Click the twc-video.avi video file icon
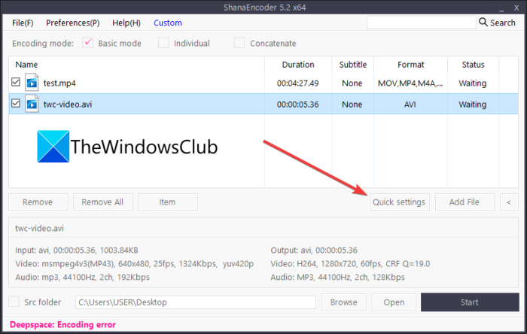The height and width of the screenshot is (334, 527). 32,104
